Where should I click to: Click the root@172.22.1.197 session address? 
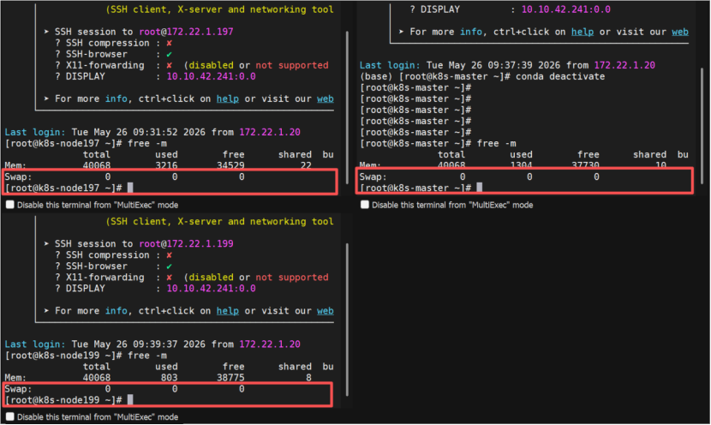pos(186,32)
